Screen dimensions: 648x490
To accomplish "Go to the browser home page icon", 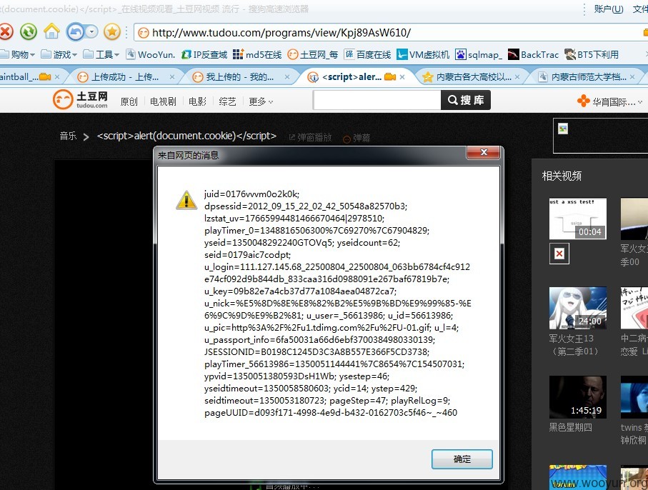I will click(x=51, y=31).
